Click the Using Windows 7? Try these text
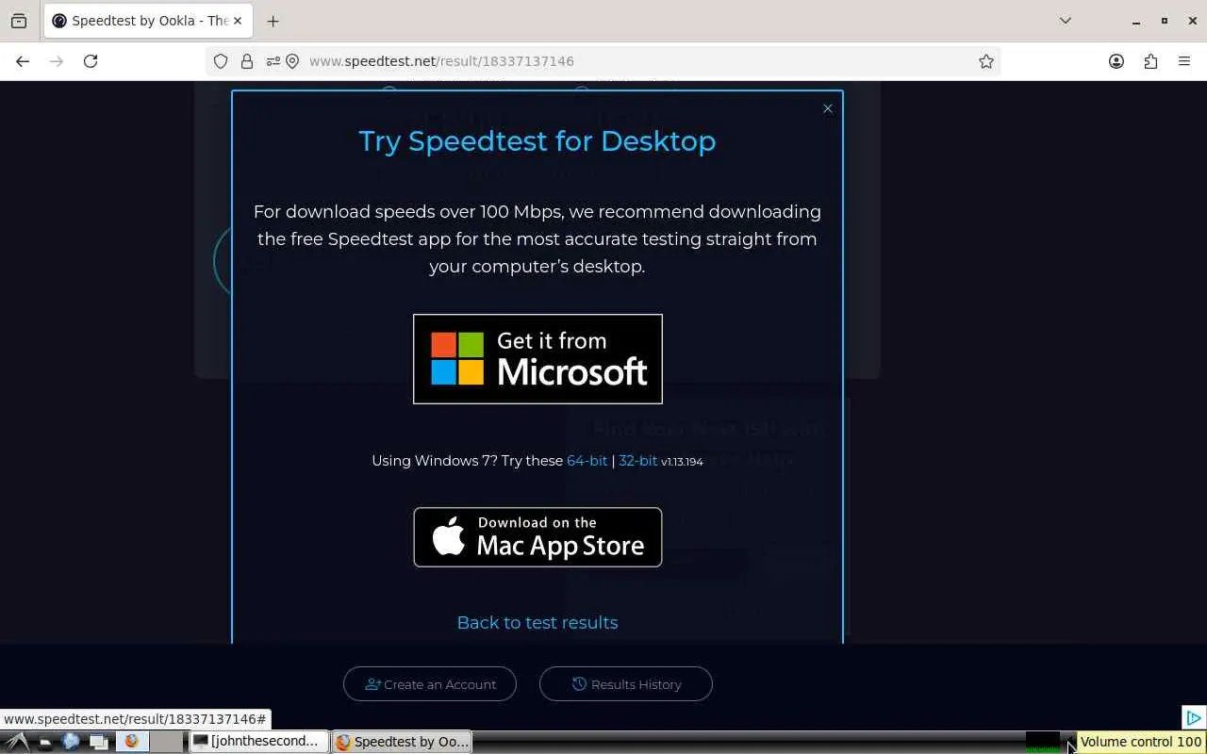Screen dimensions: 1207x754 [x=467, y=461]
